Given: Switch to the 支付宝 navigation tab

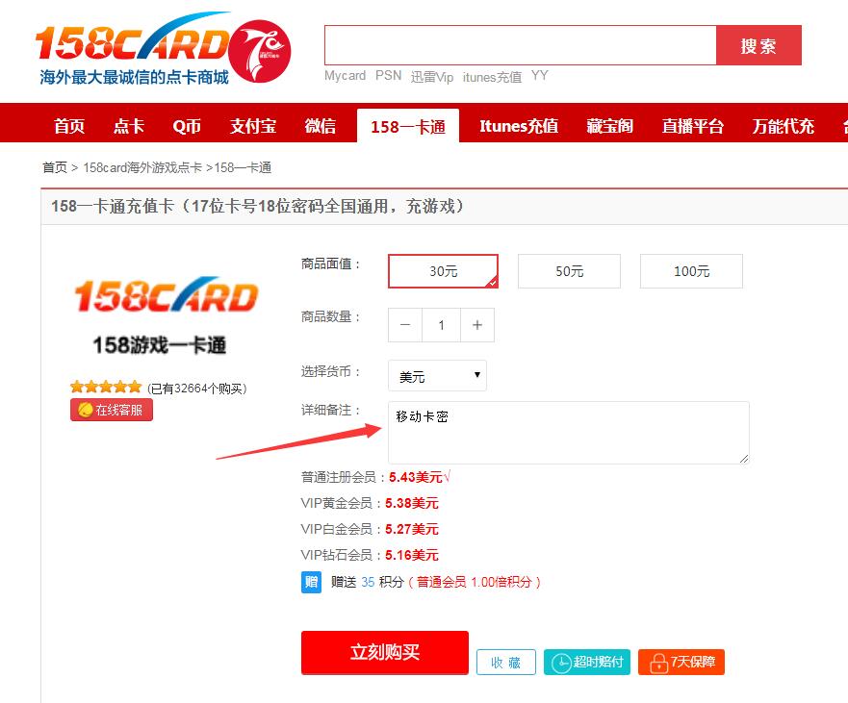Looking at the screenshot, I should coord(253,126).
